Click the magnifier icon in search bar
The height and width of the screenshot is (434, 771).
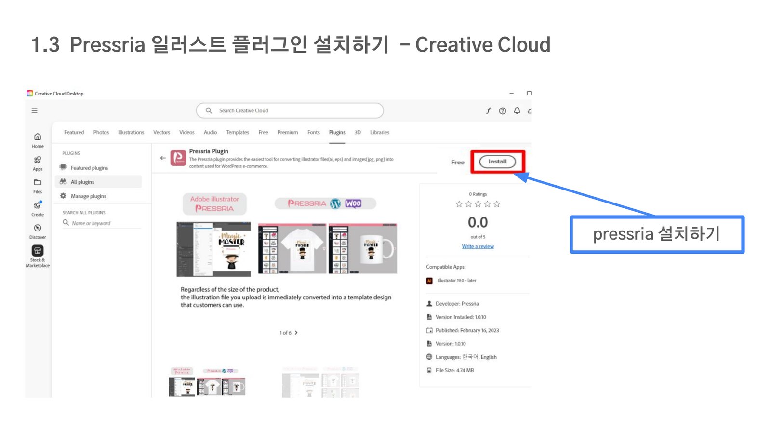point(209,110)
